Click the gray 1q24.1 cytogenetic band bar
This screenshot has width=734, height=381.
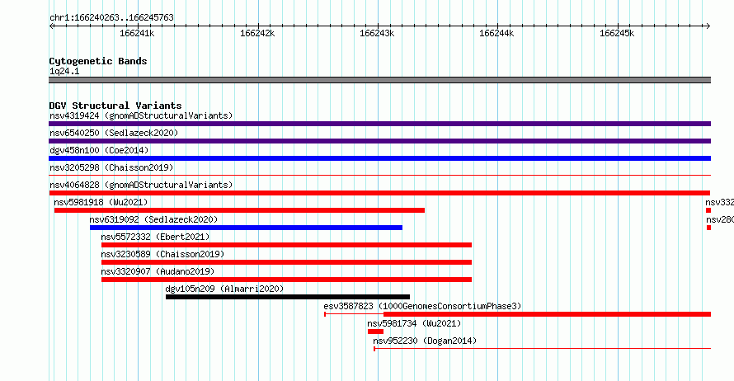(379, 80)
